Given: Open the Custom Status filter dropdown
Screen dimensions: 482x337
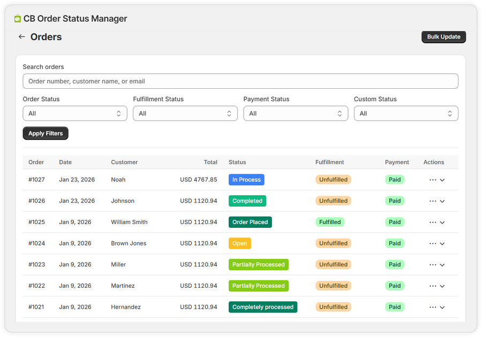Looking at the screenshot, I should [x=406, y=113].
